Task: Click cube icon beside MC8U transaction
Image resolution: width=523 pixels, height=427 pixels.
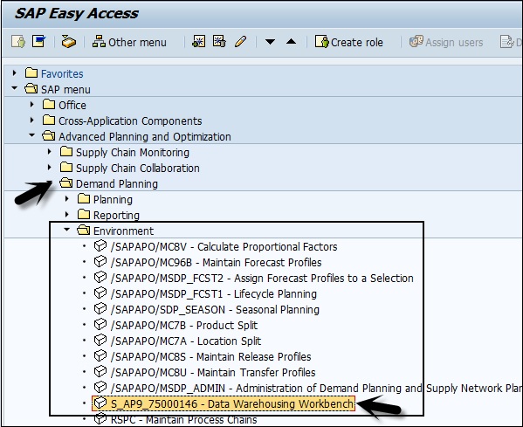Action: 100,371
